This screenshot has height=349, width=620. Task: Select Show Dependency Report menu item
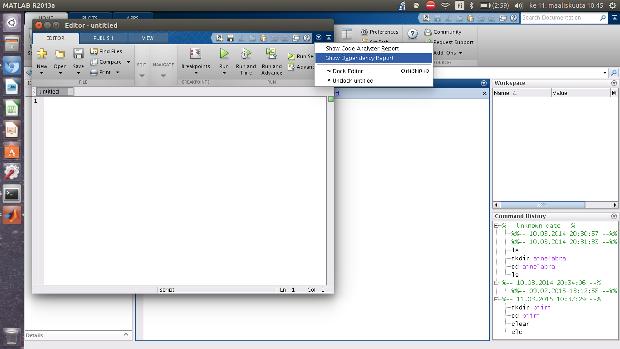tap(359, 58)
